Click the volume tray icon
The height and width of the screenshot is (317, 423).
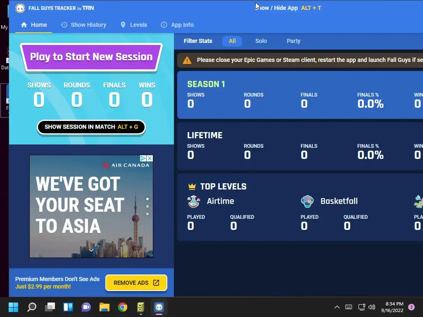click(x=372, y=307)
